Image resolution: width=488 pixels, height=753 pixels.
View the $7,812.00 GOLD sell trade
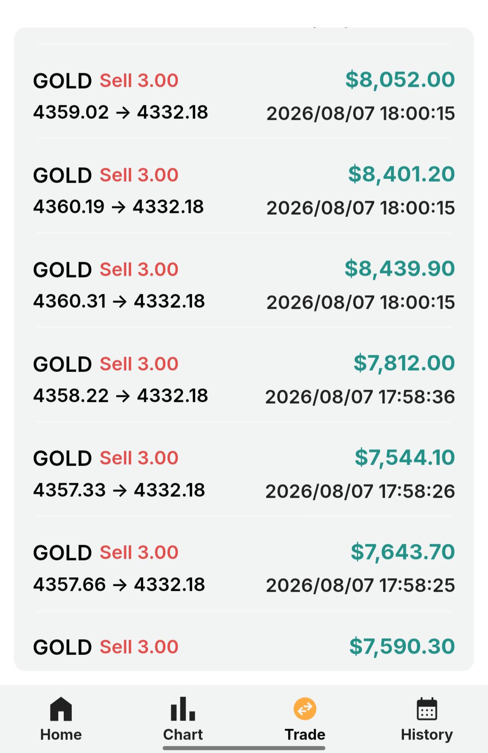[x=244, y=379]
